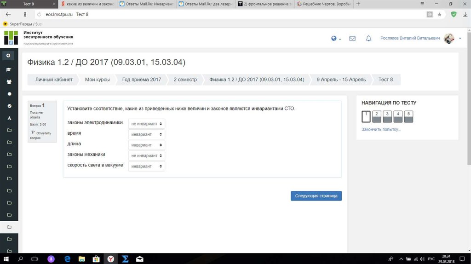
Task: Open the checkmark circle sidebar icon
Action: [x=9, y=106]
